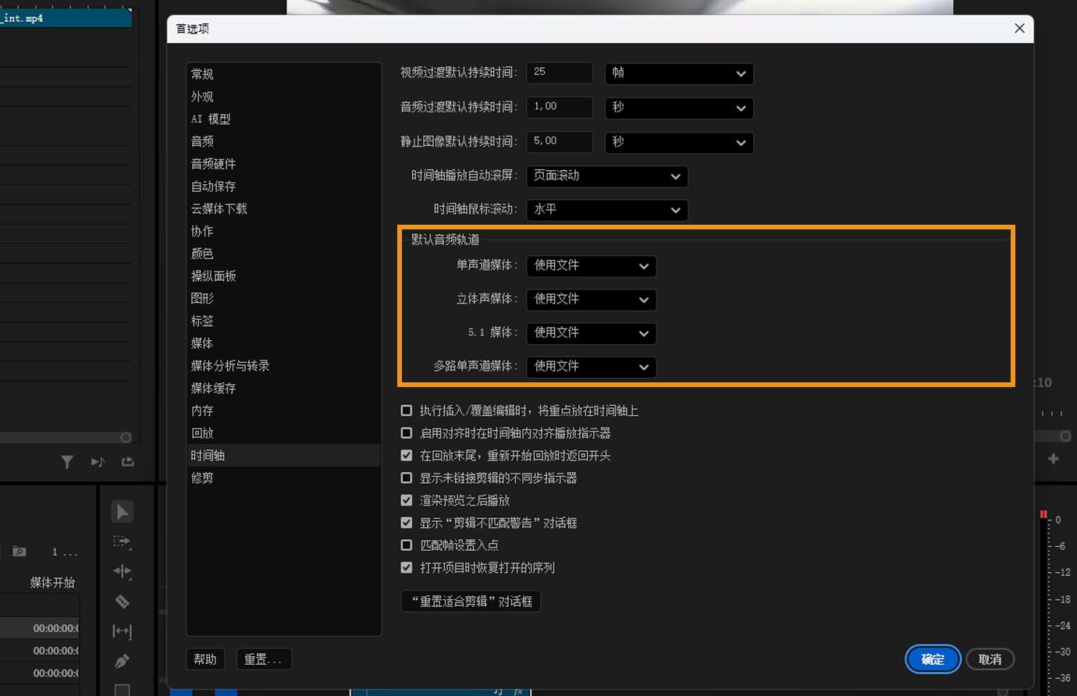Viewport: 1077px width, 696px height.
Task: Click the filter icon above the timeline
Action: click(67, 461)
